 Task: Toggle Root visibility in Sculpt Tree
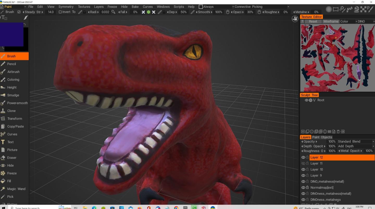(307, 100)
